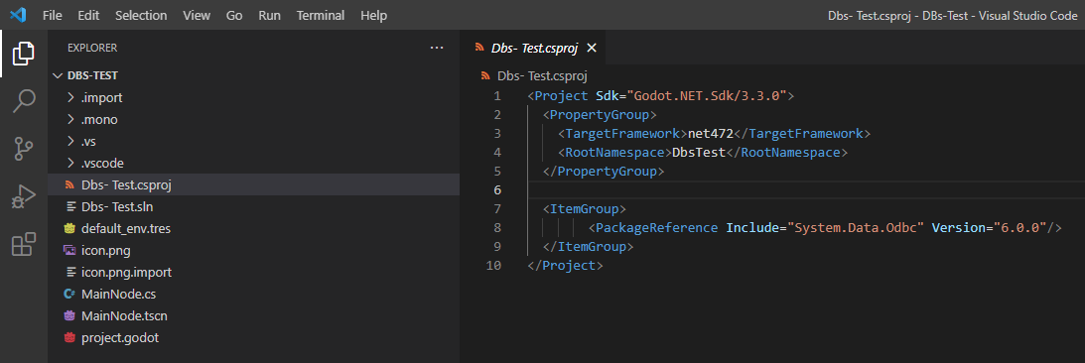Close the Dbs- Test.csproj editor tab
This screenshot has height=363, width=1085.
coord(591,48)
